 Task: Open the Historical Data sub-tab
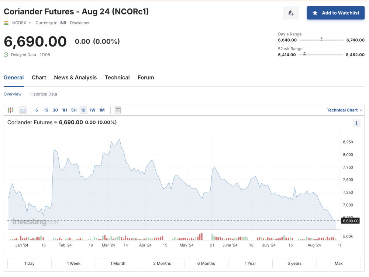[x=43, y=94]
